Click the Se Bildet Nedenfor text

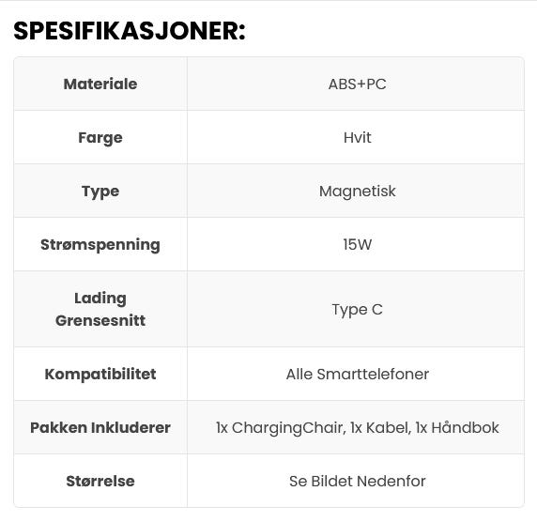pos(357,481)
